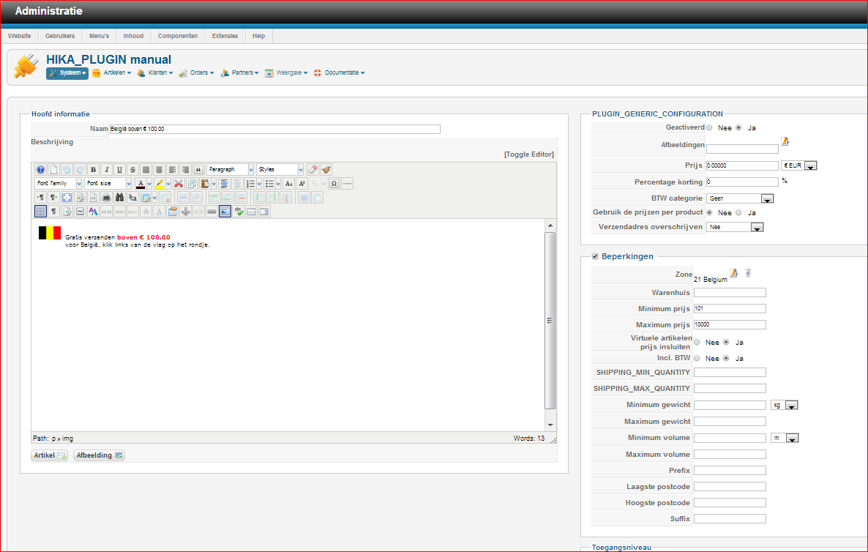Click the scissors Cut icon
This screenshot has width=868, height=552.
coord(178,184)
